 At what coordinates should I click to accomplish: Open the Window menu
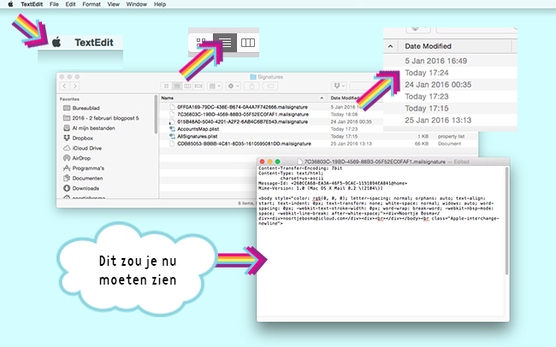[x=137, y=4]
